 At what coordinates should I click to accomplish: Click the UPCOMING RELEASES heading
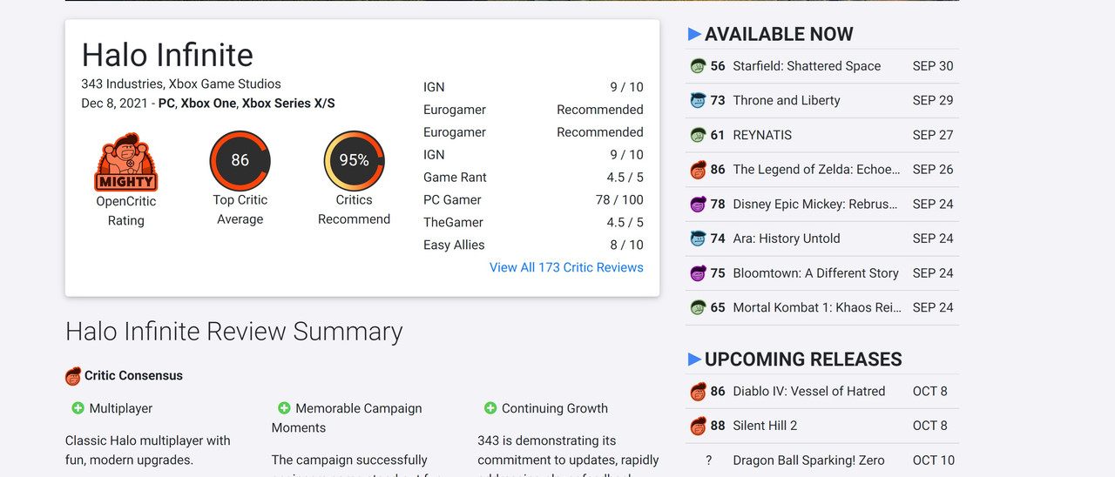tap(803, 359)
